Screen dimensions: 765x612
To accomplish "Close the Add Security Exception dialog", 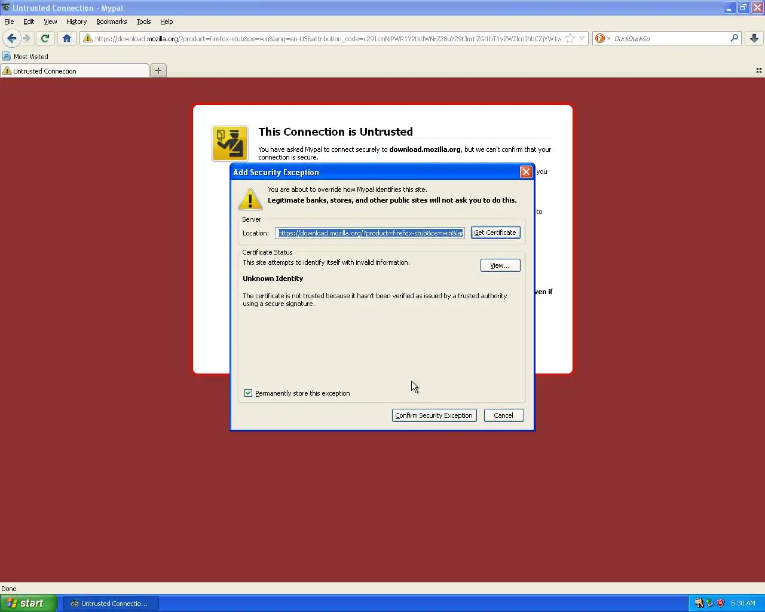I will [x=526, y=172].
